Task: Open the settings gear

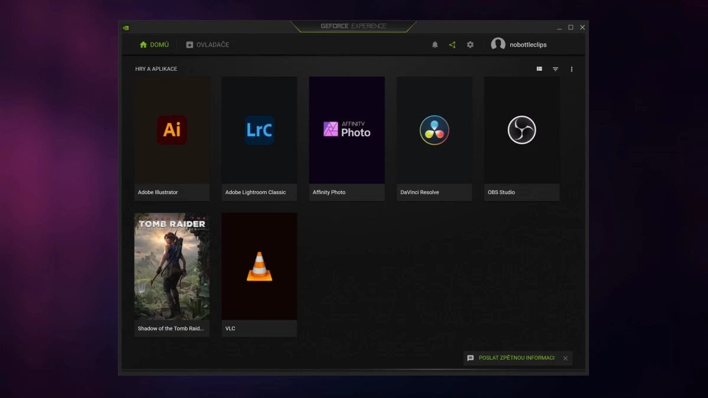Action: tap(470, 45)
